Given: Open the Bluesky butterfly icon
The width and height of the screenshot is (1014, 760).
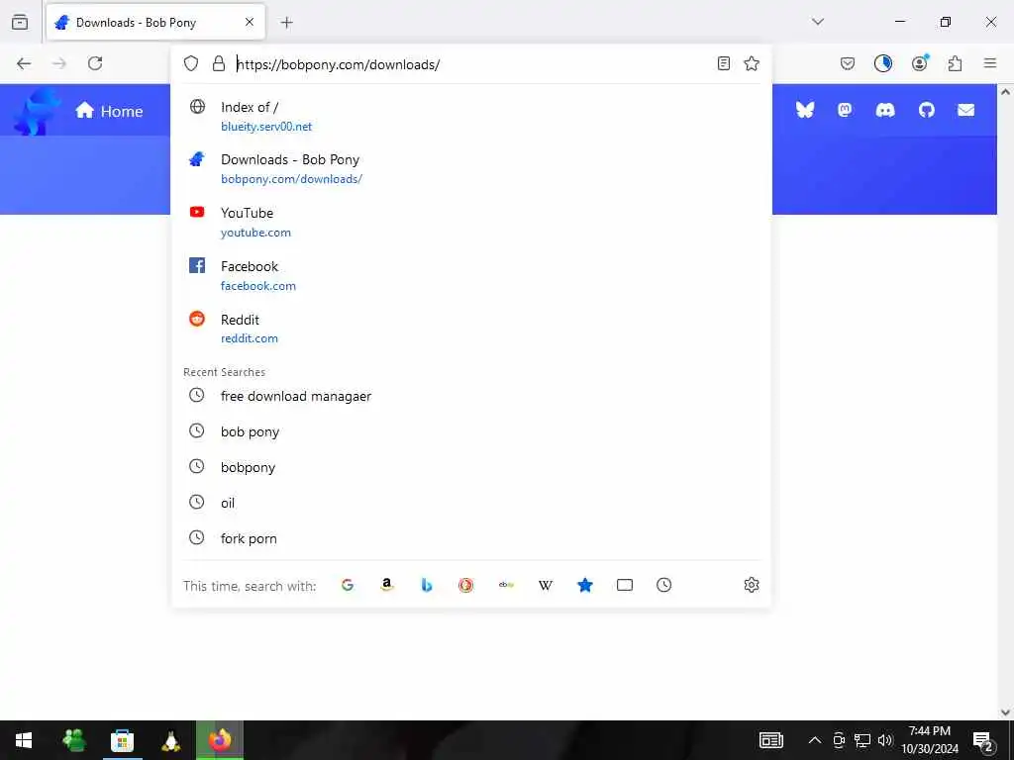Looking at the screenshot, I should pos(805,110).
